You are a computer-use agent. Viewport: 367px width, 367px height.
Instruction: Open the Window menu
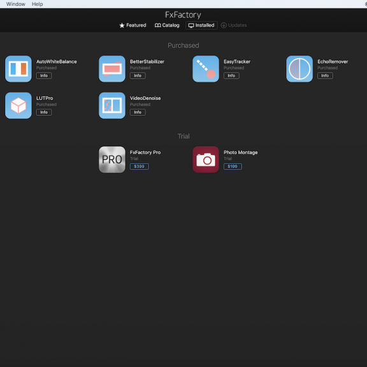point(16,4)
